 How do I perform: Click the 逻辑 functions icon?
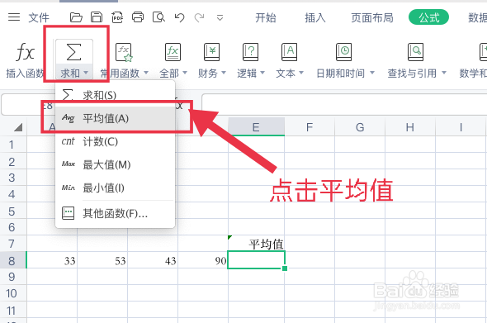[250, 52]
